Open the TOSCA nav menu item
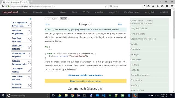Screen dimensions: 175x98 pos(86,12)
